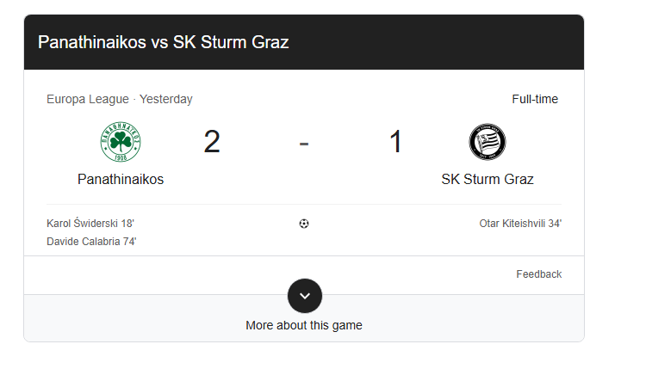Click the Full-time match status label
The width and height of the screenshot is (646, 375).
pyautogui.click(x=535, y=99)
